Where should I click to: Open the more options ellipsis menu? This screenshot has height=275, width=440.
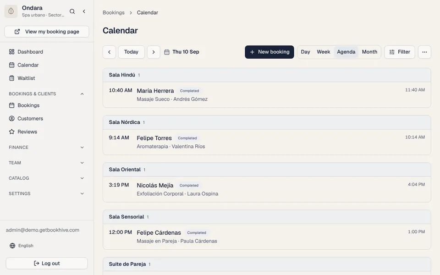424,52
